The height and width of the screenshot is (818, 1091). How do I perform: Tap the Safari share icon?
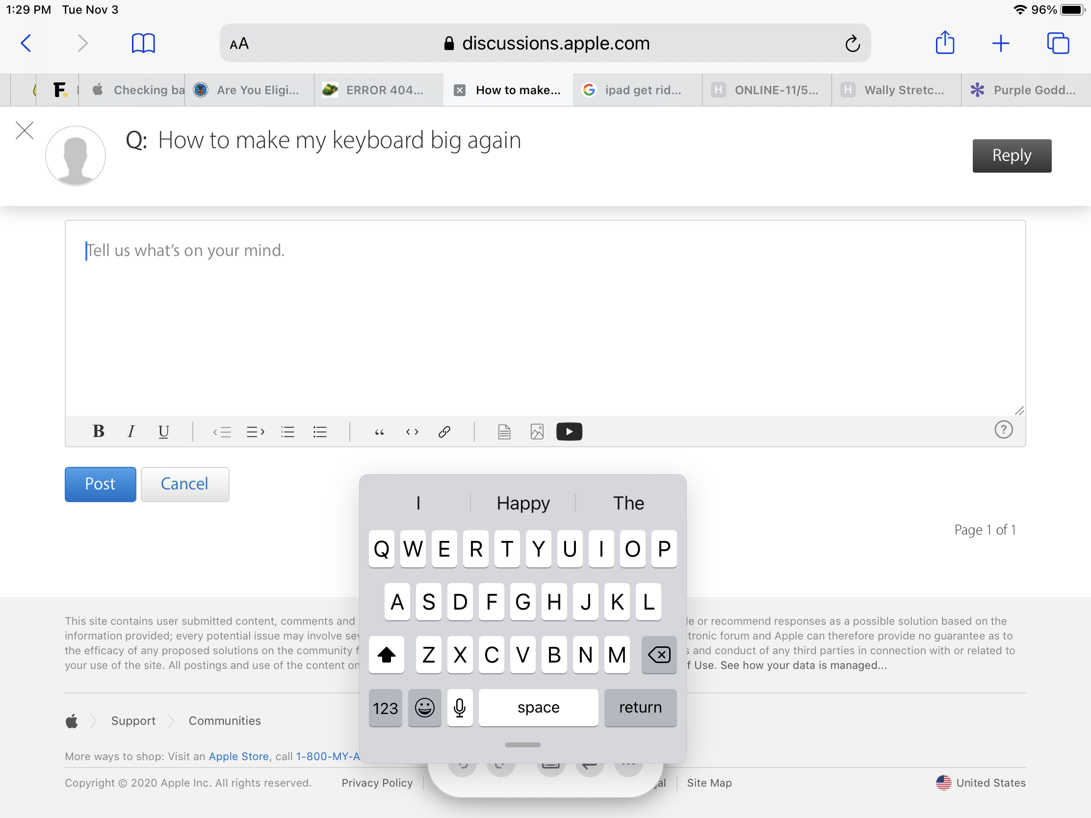[x=944, y=43]
